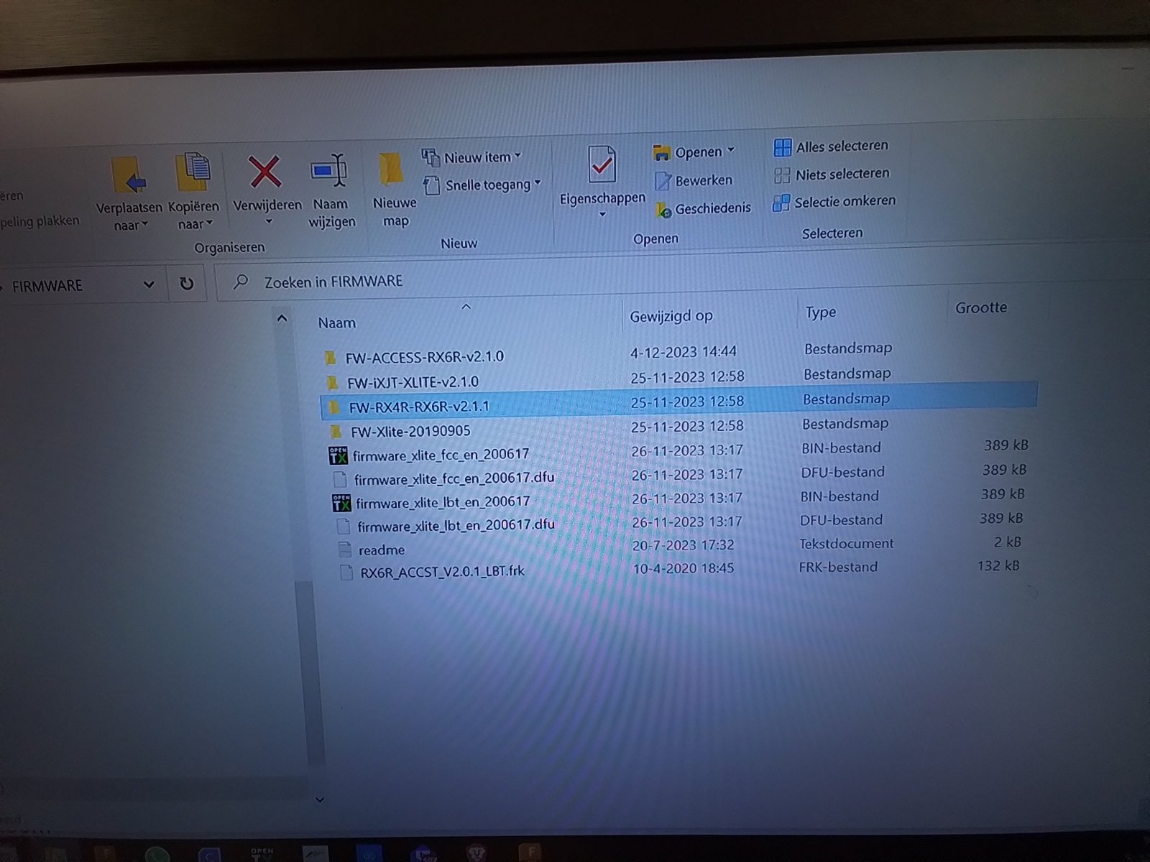Click the scroll down arrow of file list
This screenshot has height=862, width=1150.
(320, 799)
